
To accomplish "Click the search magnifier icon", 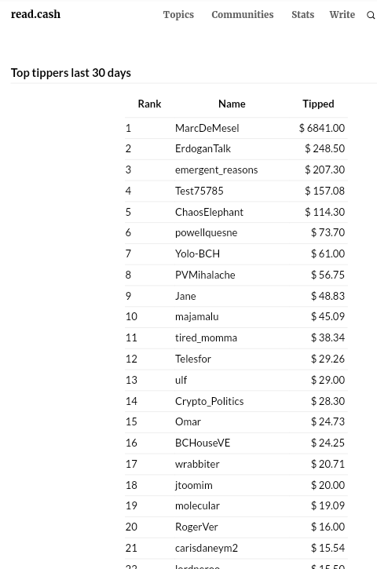I will (371, 15).
